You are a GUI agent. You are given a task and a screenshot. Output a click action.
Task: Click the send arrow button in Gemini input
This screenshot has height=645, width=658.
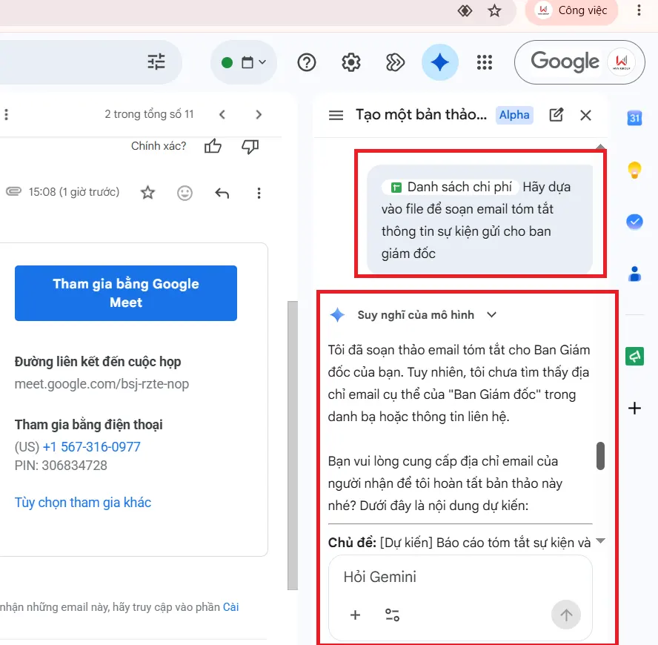[x=565, y=615]
